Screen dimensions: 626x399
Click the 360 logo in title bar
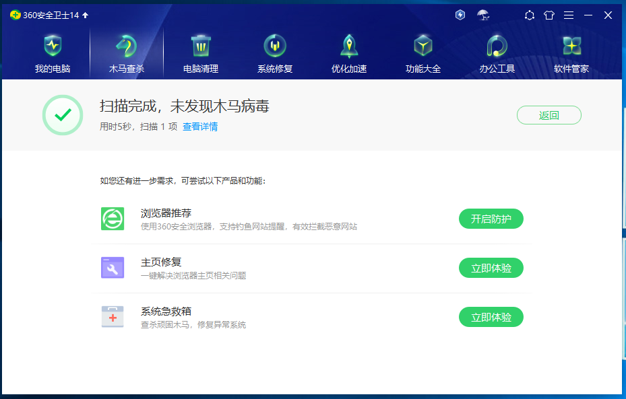[15, 15]
